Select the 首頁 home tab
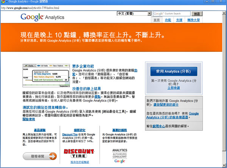Image resolution: width=227 pixels, height=168 pixels. coord(157,20)
